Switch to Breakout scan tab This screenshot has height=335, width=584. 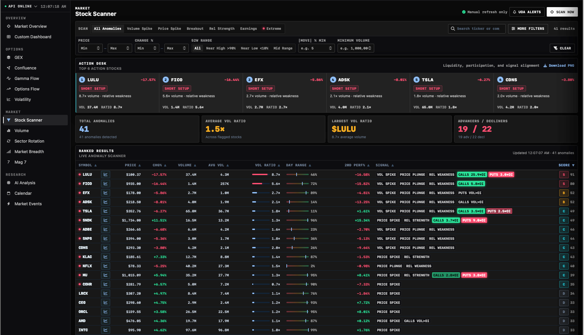point(195,29)
